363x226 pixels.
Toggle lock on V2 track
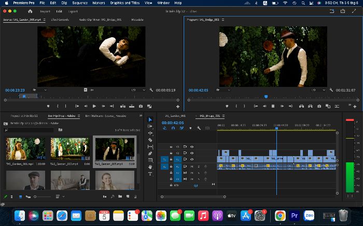[x=171, y=153]
